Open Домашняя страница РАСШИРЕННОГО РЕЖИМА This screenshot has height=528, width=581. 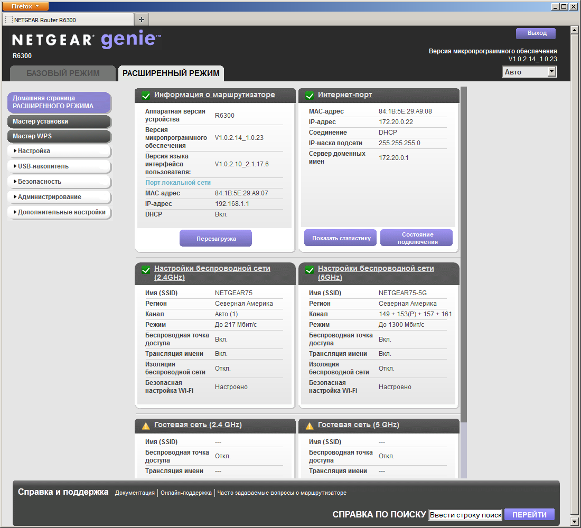59,102
